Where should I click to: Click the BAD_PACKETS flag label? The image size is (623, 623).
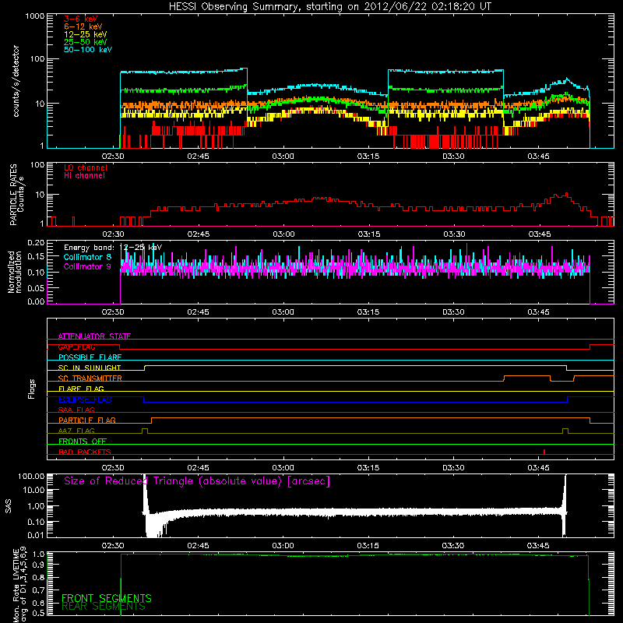click(x=85, y=452)
